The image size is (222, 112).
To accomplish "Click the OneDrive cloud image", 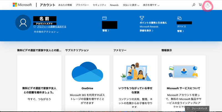I will coord(87,72).
